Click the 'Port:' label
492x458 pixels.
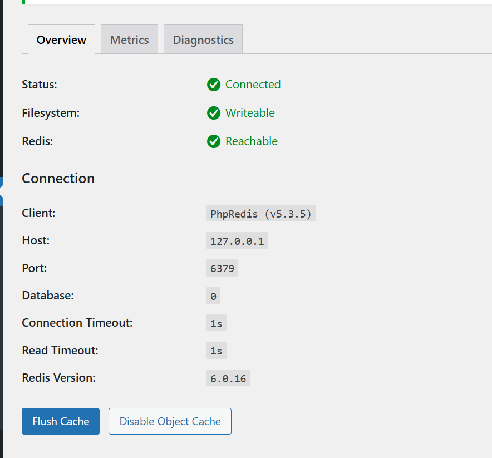[x=35, y=268]
